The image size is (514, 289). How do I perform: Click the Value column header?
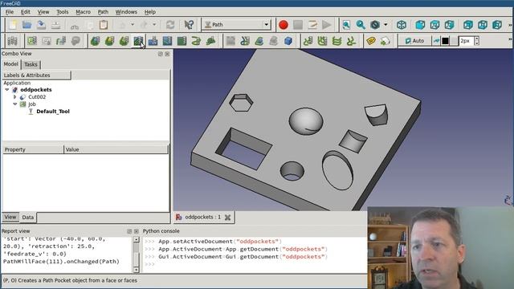point(116,150)
